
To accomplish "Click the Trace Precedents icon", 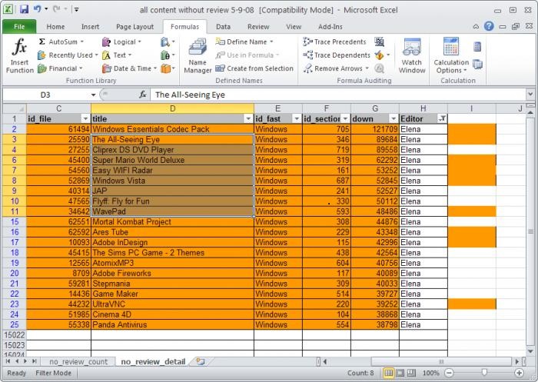I will coord(307,42).
